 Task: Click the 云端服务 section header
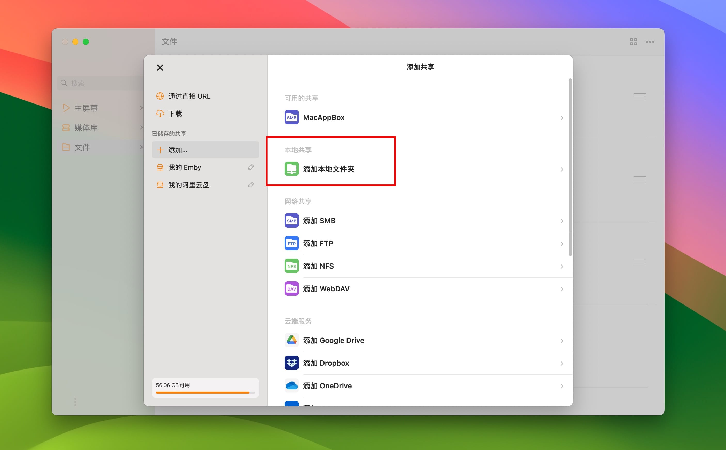click(x=298, y=321)
